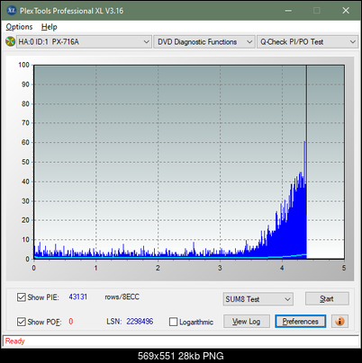Expand the SUM8 Test dropdown

point(258,299)
